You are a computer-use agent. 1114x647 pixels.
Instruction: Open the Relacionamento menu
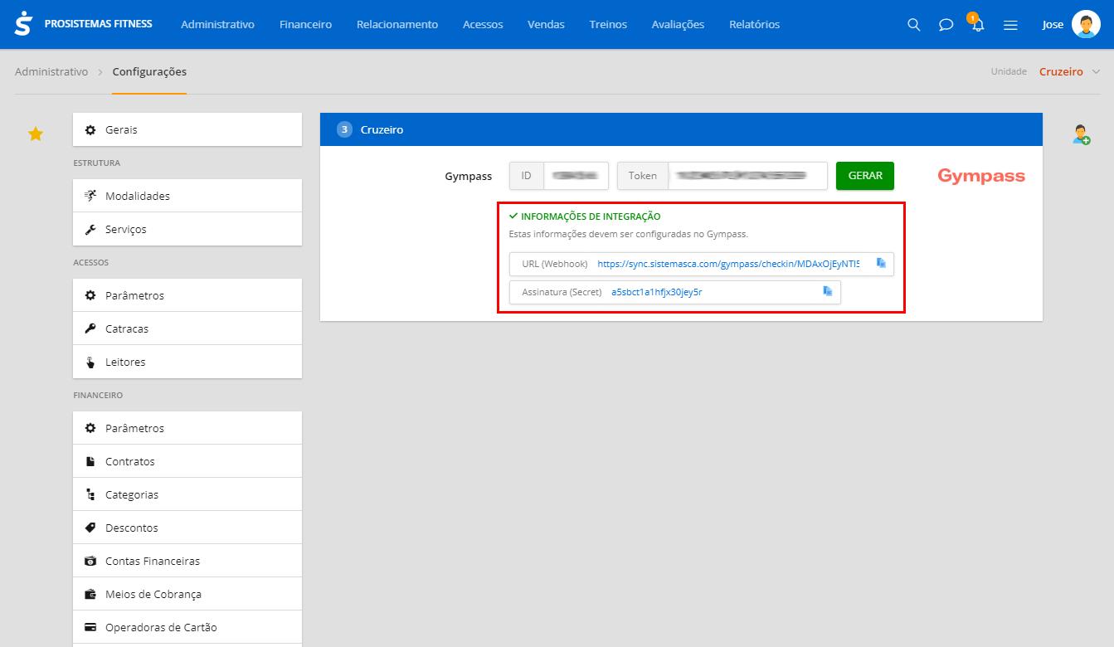pos(397,25)
